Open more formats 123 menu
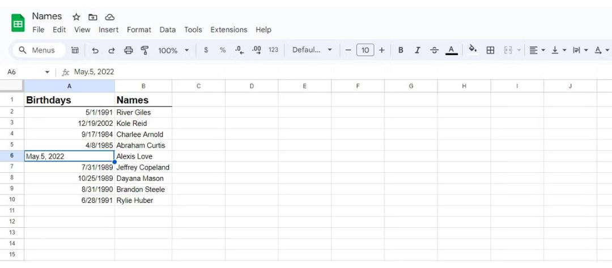612x268 pixels. click(x=274, y=50)
